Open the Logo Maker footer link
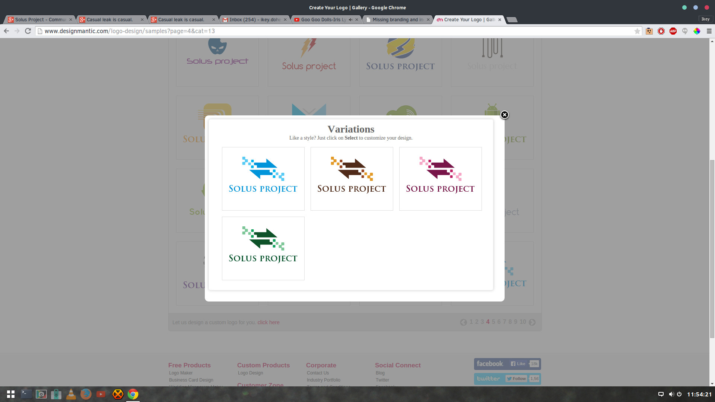This screenshot has height=402, width=715. [181, 373]
